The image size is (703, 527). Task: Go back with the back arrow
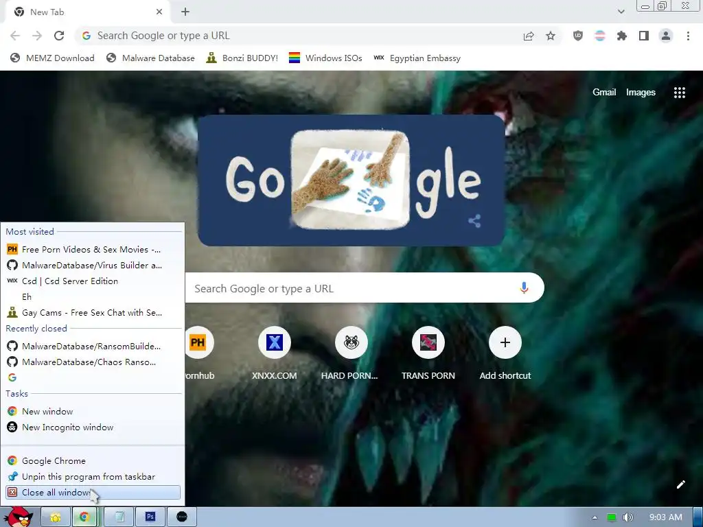pyautogui.click(x=15, y=36)
